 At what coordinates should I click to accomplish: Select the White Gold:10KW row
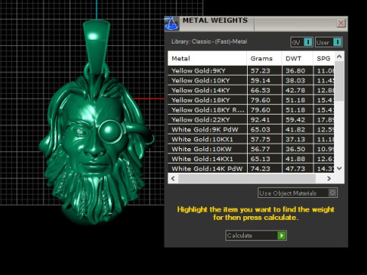coord(251,149)
